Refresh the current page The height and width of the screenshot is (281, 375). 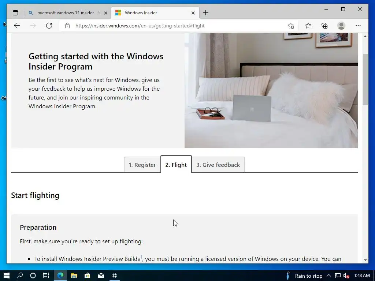[x=49, y=26]
